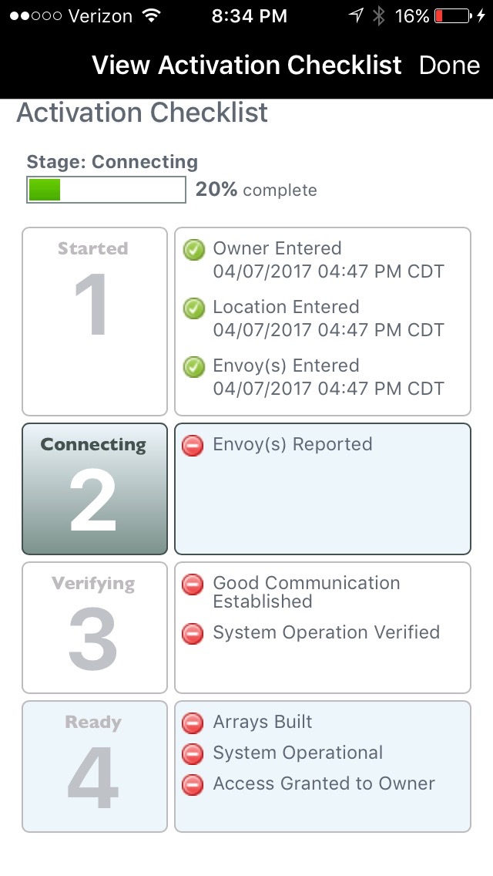Click red icon beside System Operation Verified
The height and width of the screenshot is (876, 493).
(193, 634)
